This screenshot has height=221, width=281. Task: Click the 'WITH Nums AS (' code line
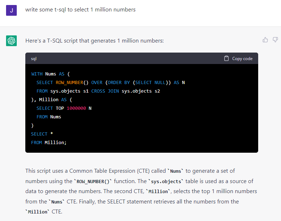point(51,74)
